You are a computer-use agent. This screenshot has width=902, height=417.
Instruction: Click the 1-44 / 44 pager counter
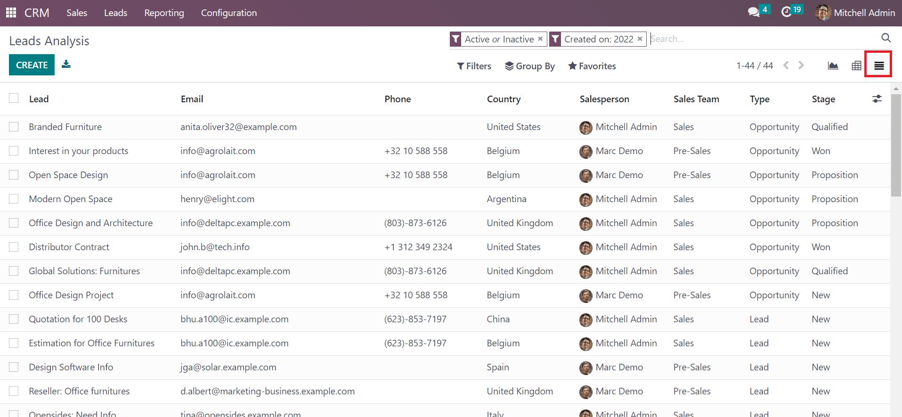755,65
